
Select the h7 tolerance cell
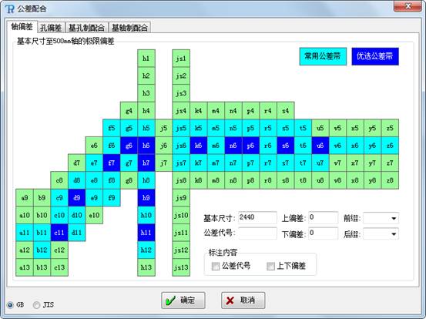click(x=146, y=163)
